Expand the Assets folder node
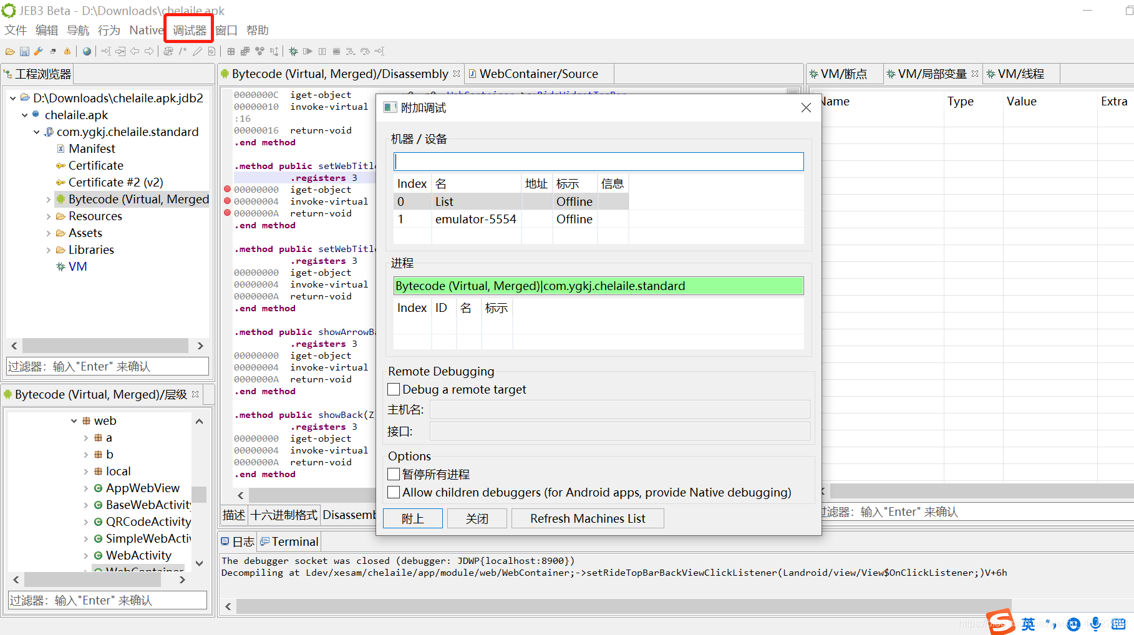Screen dimensions: 1134x635 [x=49, y=233]
